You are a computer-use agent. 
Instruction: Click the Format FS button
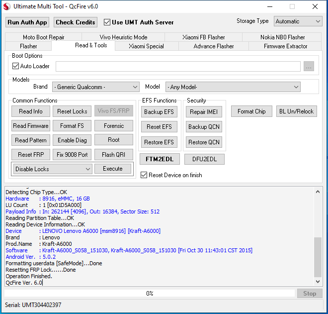72,126
